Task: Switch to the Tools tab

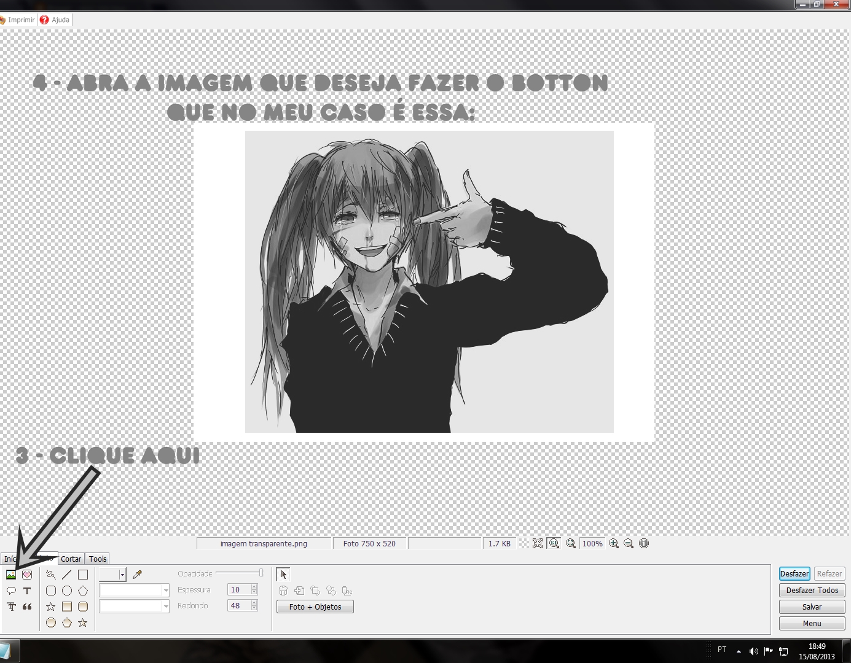Action: [x=98, y=559]
